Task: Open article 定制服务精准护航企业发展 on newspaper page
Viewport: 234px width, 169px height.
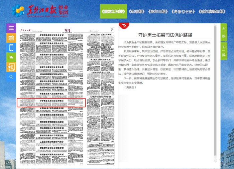Action: (x=54, y=35)
